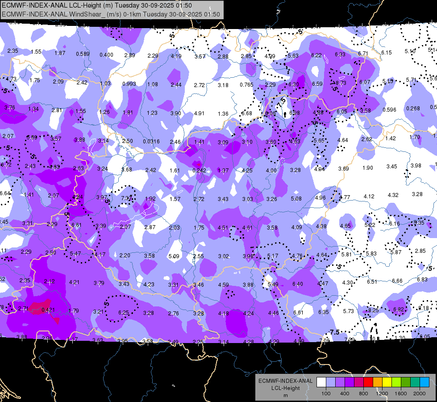
Task: Click the legend label '1200'
Action: (382, 394)
